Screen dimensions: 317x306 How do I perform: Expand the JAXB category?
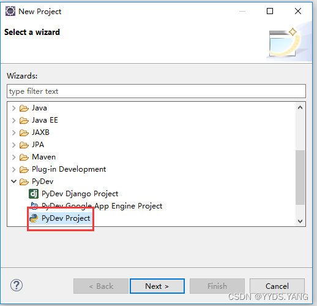[13, 132]
